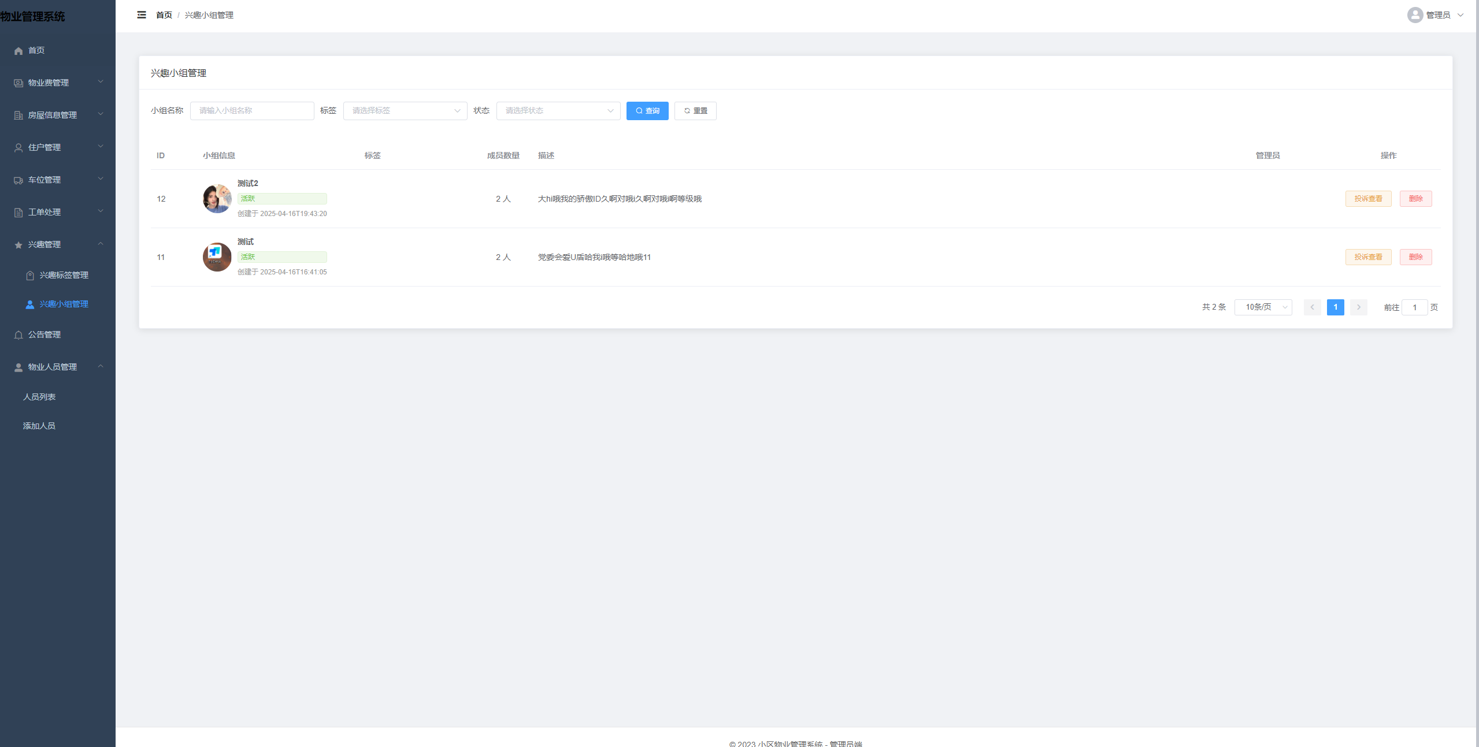Screen dimensions: 1479x747
Task: Open 人员列表 in the sidebar
Action: (39, 397)
